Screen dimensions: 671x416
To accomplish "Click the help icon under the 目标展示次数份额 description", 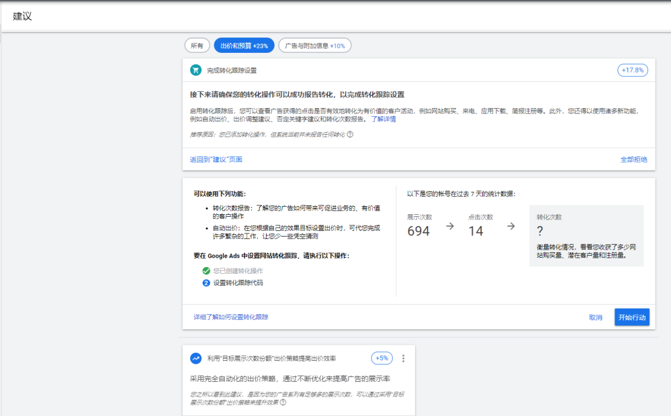I will [283, 402].
